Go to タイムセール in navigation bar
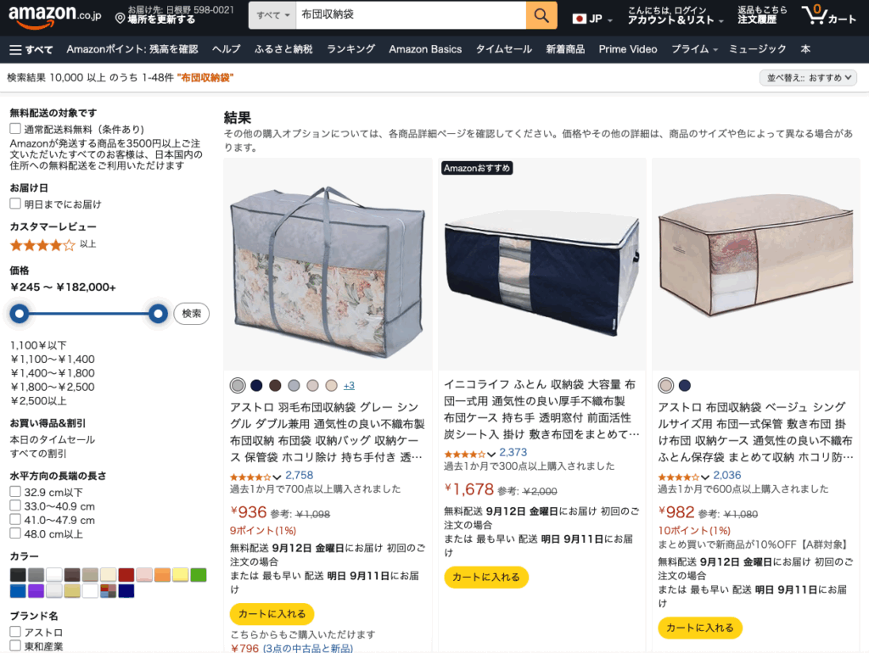869x653 pixels. pyautogui.click(x=503, y=49)
